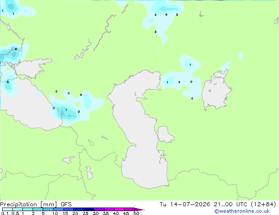Click the '21..00 UTC' time text

[231, 204]
